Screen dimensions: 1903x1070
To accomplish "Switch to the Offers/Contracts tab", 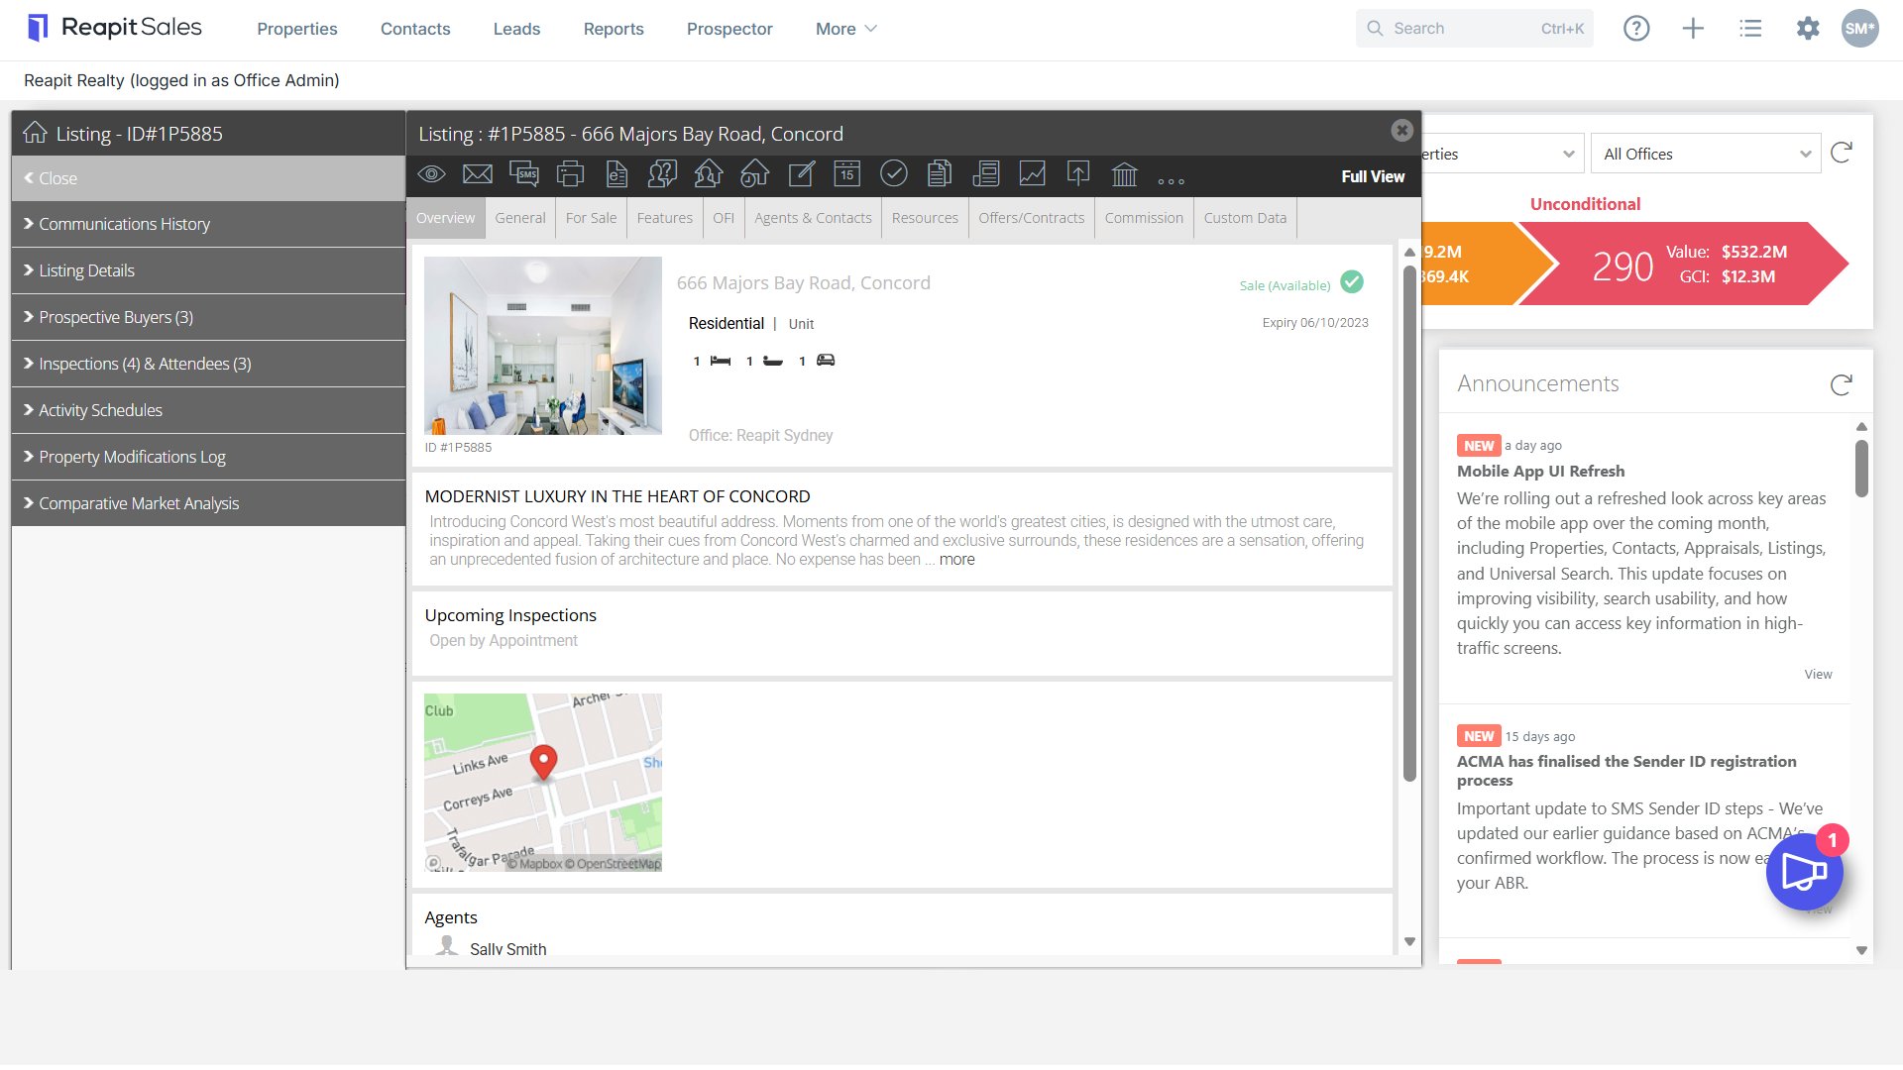I will [1031, 218].
